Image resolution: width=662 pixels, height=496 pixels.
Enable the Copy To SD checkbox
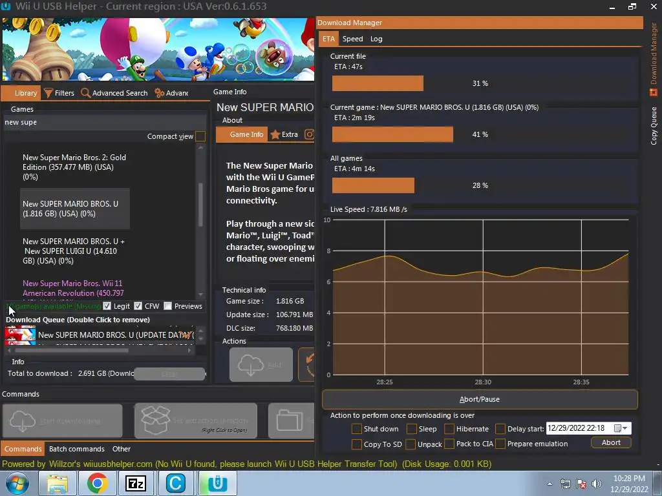click(357, 444)
